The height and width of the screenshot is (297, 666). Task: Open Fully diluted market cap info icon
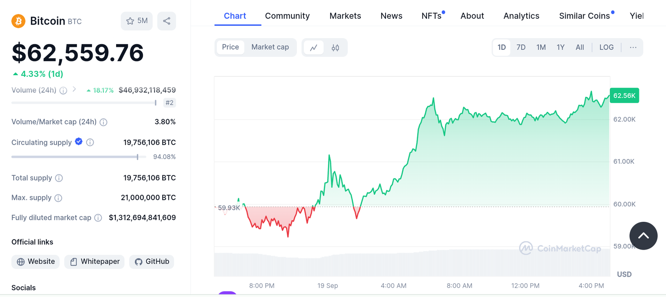(98, 218)
